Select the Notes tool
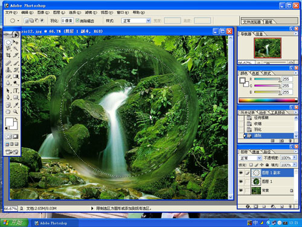This screenshot has height=227, width=302. [8, 105]
